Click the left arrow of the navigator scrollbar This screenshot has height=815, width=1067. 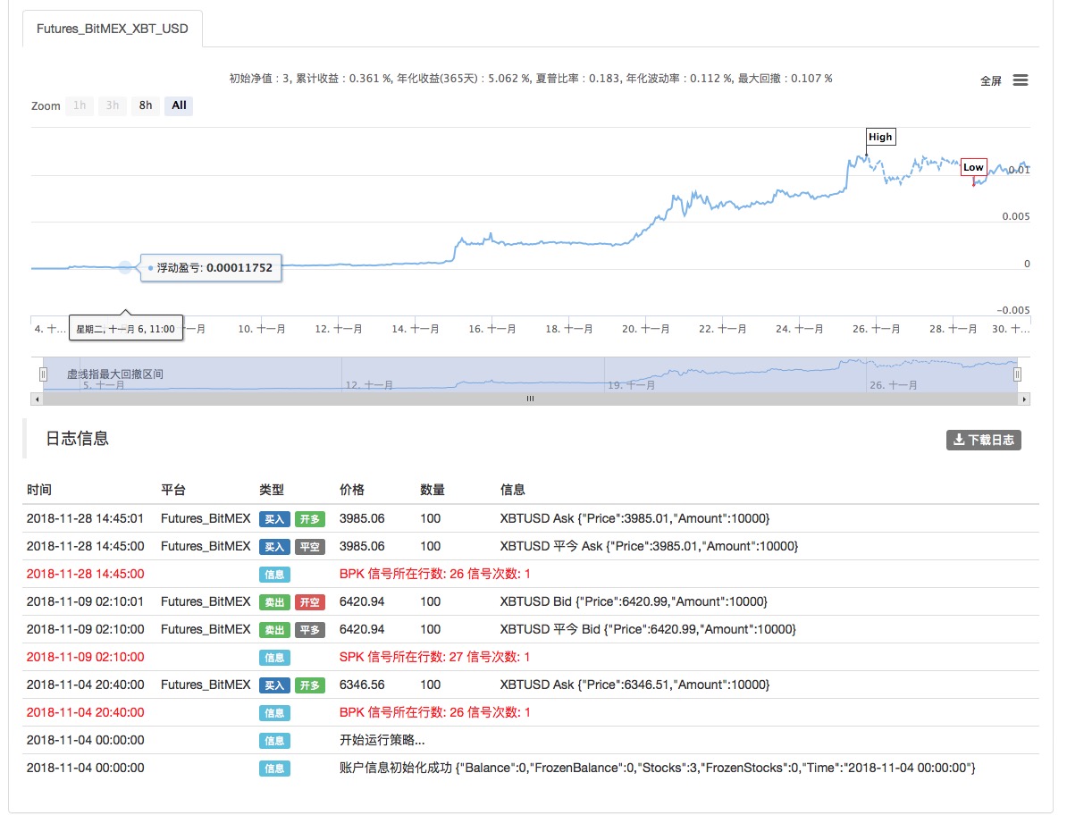coord(37,399)
